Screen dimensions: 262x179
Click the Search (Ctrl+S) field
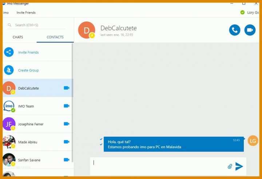pyautogui.click(x=36, y=25)
